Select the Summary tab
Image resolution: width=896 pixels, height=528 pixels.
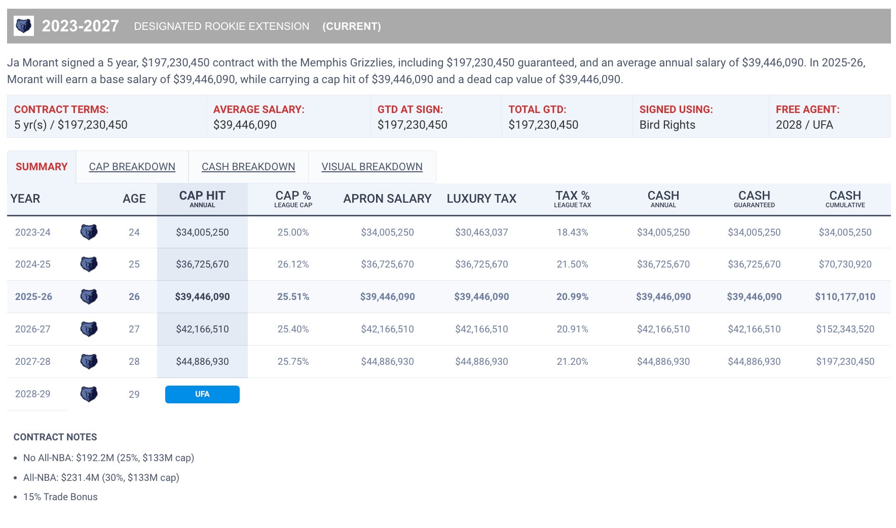tap(42, 167)
